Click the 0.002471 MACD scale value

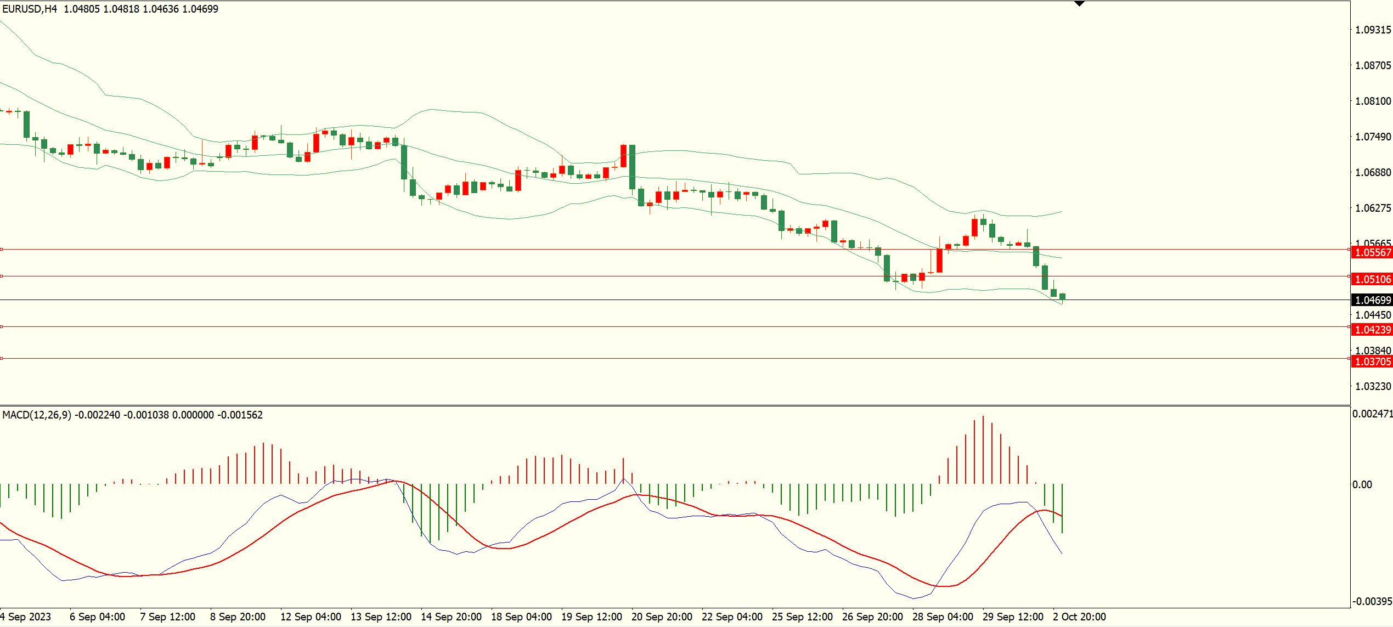(1372, 414)
